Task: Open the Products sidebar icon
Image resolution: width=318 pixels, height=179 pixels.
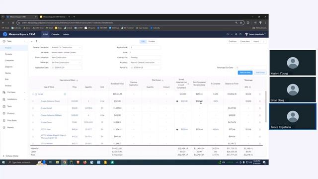Action: point(4,113)
